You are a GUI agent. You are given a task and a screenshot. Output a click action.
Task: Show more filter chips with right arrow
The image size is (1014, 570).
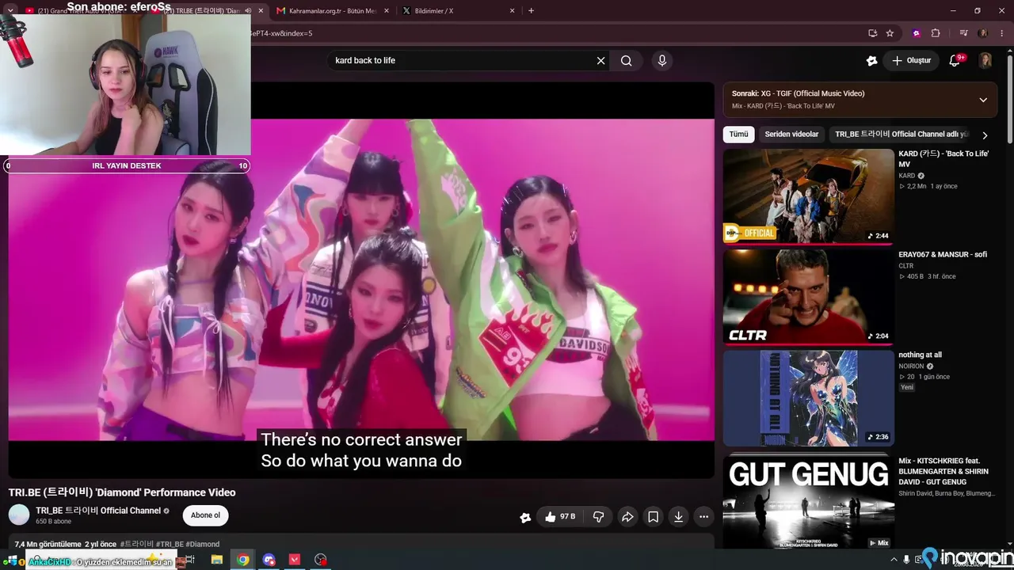[x=985, y=135]
